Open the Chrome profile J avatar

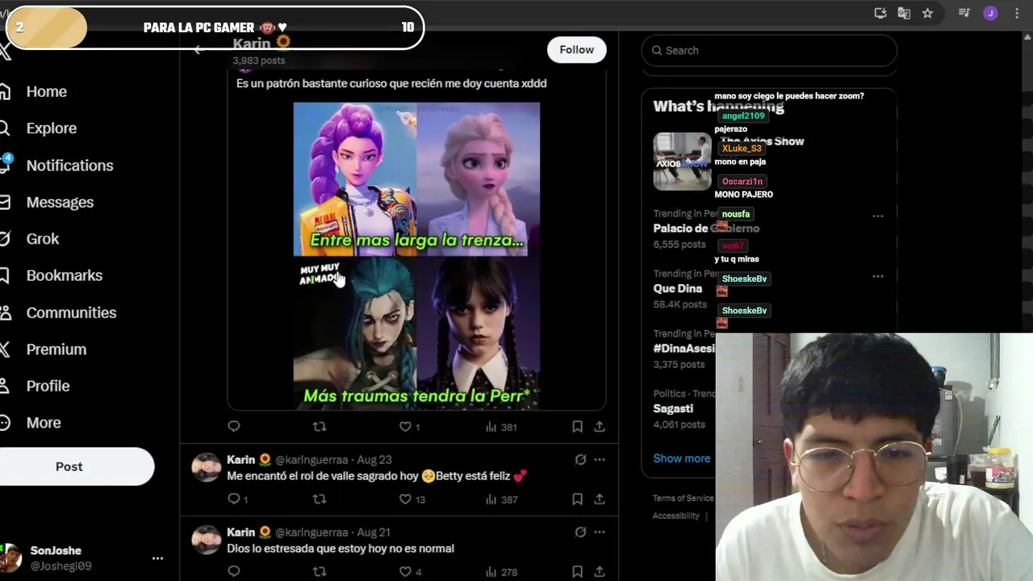990,13
